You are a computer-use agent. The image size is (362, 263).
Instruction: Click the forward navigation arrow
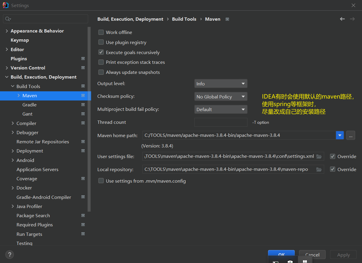tap(352, 19)
